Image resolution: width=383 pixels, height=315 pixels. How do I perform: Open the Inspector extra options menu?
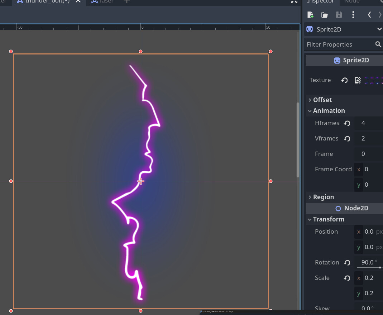[x=353, y=15]
